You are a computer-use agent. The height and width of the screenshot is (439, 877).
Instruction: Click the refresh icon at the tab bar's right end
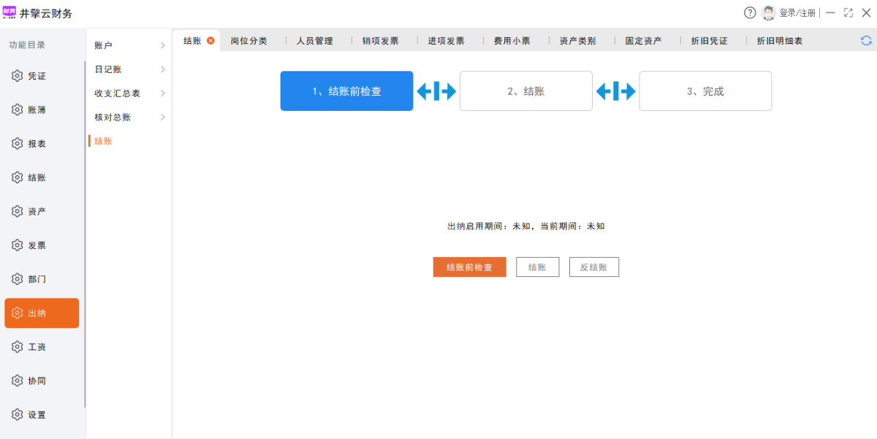pyautogui.click(x=866, y=41)
